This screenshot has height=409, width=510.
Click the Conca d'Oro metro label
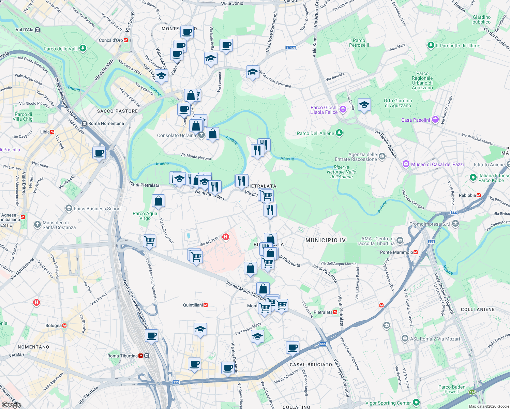(111, 40)
